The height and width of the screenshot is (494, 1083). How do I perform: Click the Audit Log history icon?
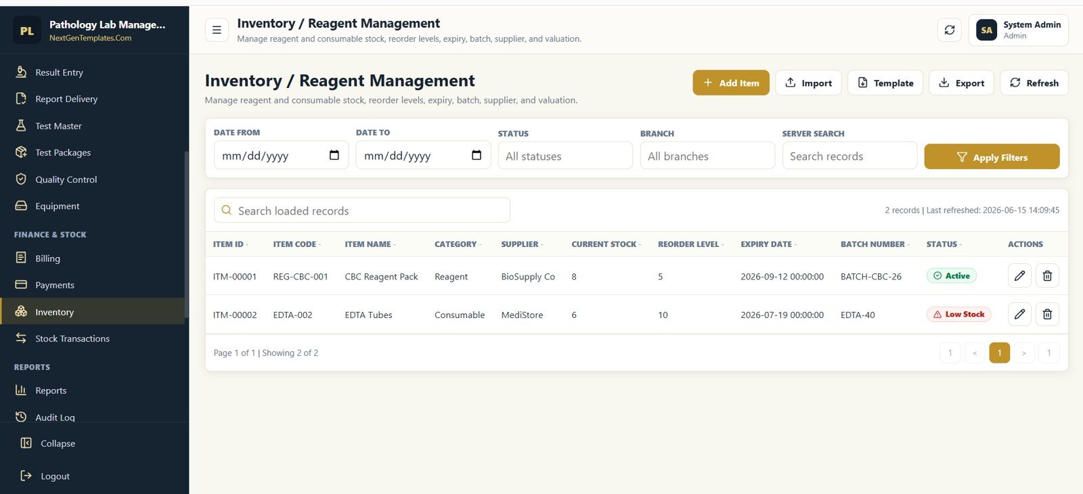click(x=21, y=417)
